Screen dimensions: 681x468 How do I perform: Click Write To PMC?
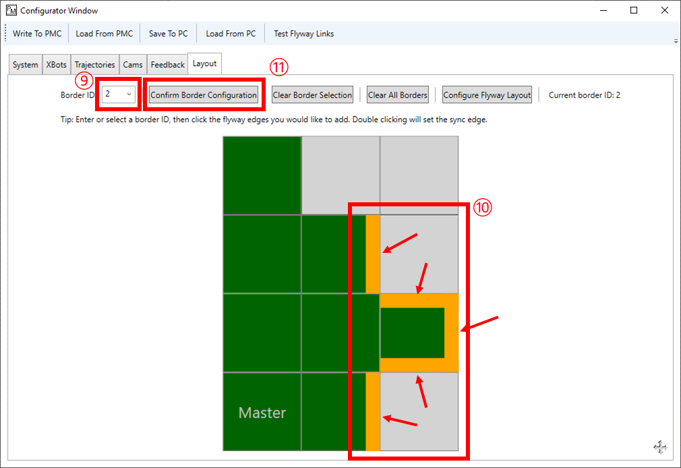(x=37, y=33)
